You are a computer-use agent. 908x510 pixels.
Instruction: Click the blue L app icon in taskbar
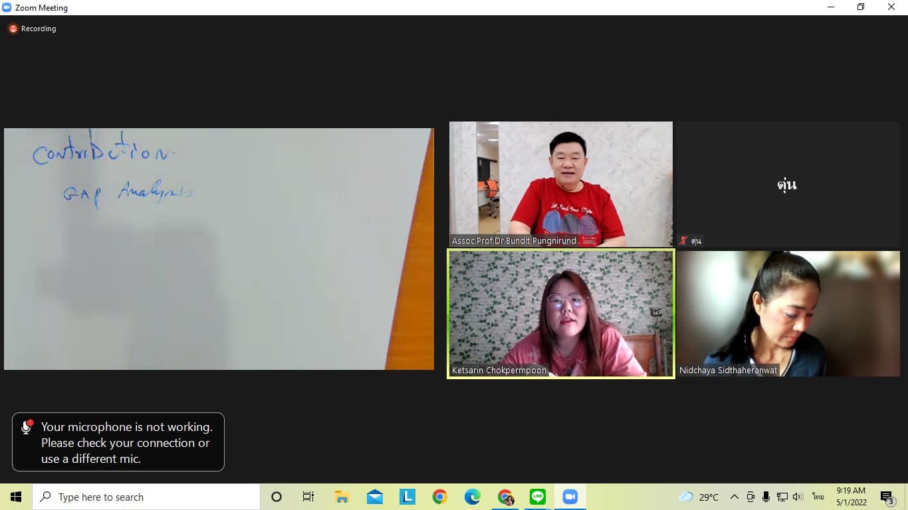click(407, 497)
